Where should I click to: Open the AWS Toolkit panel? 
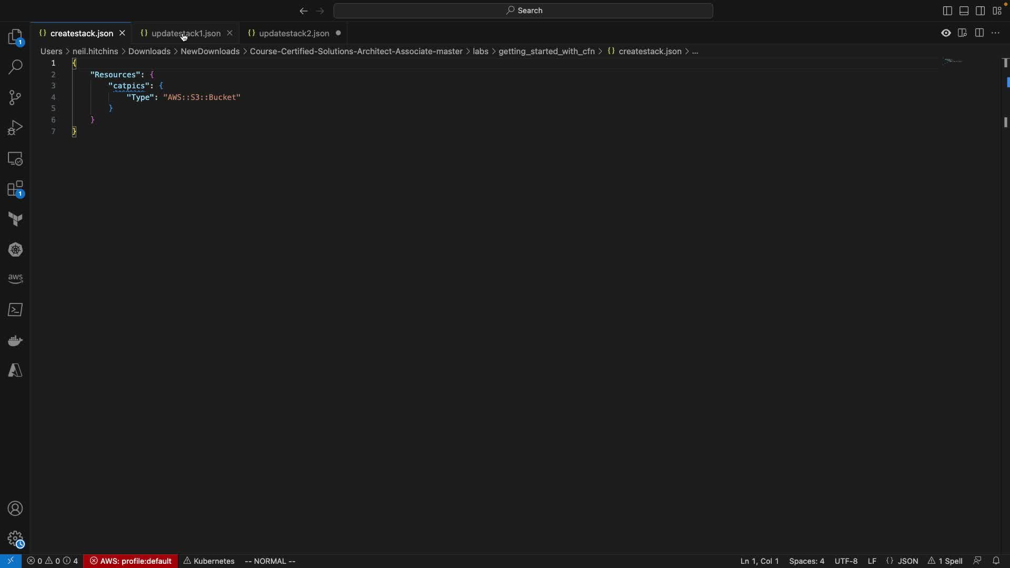[x=15, y=279]
